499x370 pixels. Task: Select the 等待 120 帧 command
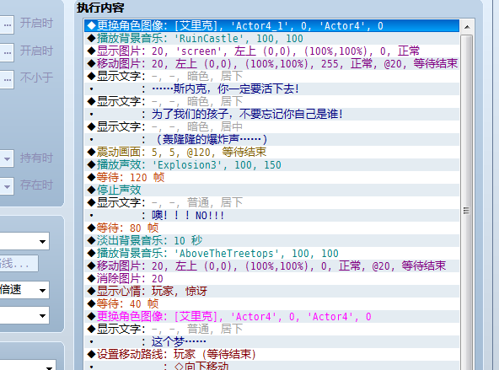coord(271,177)
